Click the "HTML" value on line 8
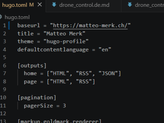Screen dimensions: 164x123 [59, 82]
